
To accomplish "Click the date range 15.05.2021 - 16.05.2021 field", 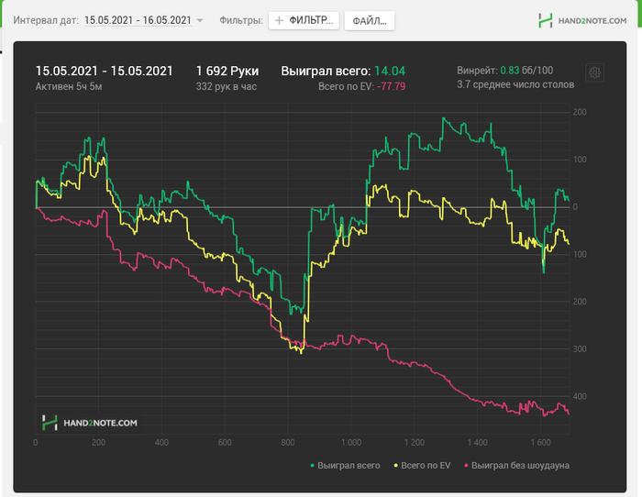I will tap(138, 20).
